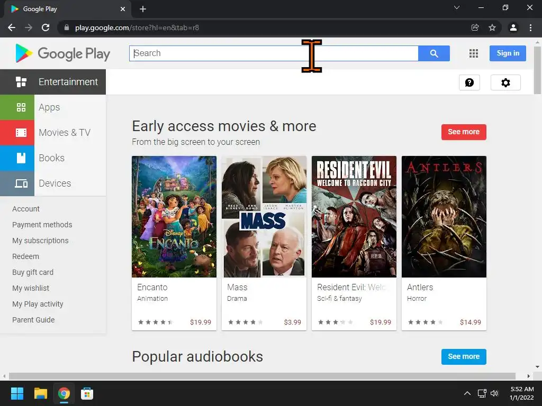Click inside the Search input field
542x406 pixels.
(x=274, y=53)
